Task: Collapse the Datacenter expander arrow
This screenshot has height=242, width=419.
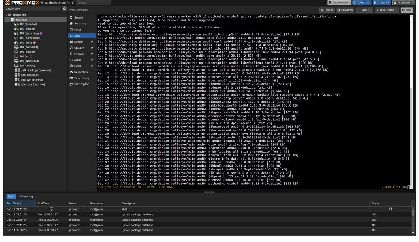Action: tap(6, 15)
